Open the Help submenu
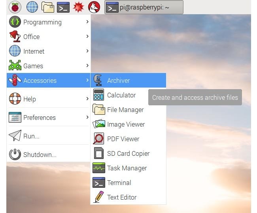 (49, 99)
